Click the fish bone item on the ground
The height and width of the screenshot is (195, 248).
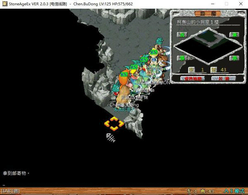tap(110, 138)
